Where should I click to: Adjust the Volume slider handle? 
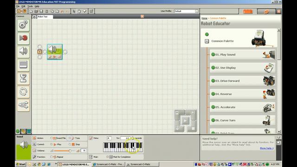coord(70,151)
